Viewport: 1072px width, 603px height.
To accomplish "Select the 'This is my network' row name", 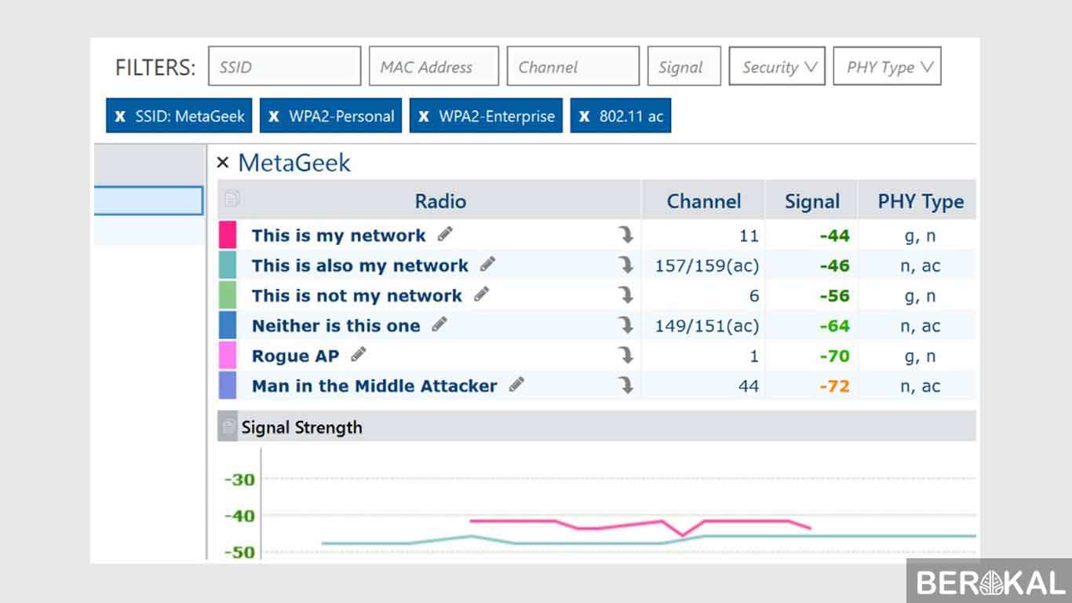I will pyautogui.click(x=338, y=236).
